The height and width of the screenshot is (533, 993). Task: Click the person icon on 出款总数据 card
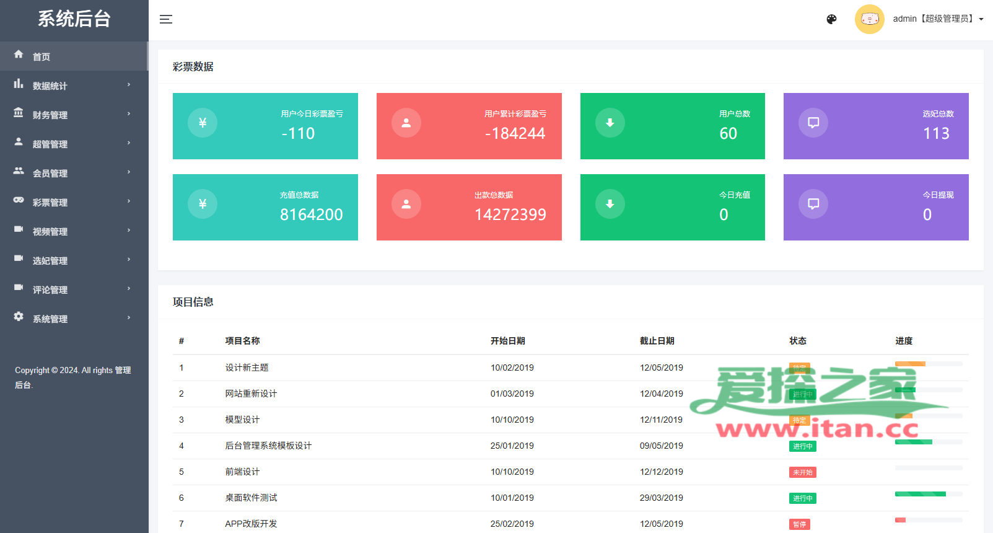[406, 204]
